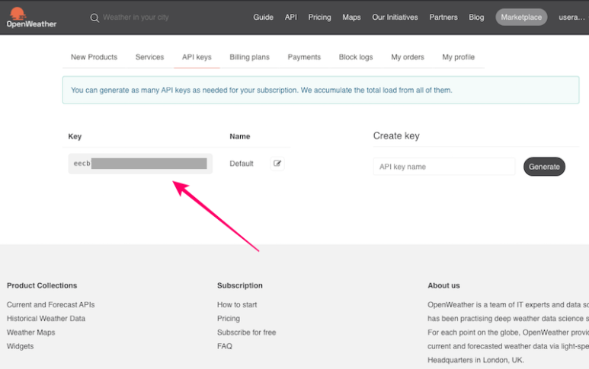Click the Default key name text
The width and height of the screenshot is (589, 369).
pos(241,164)
